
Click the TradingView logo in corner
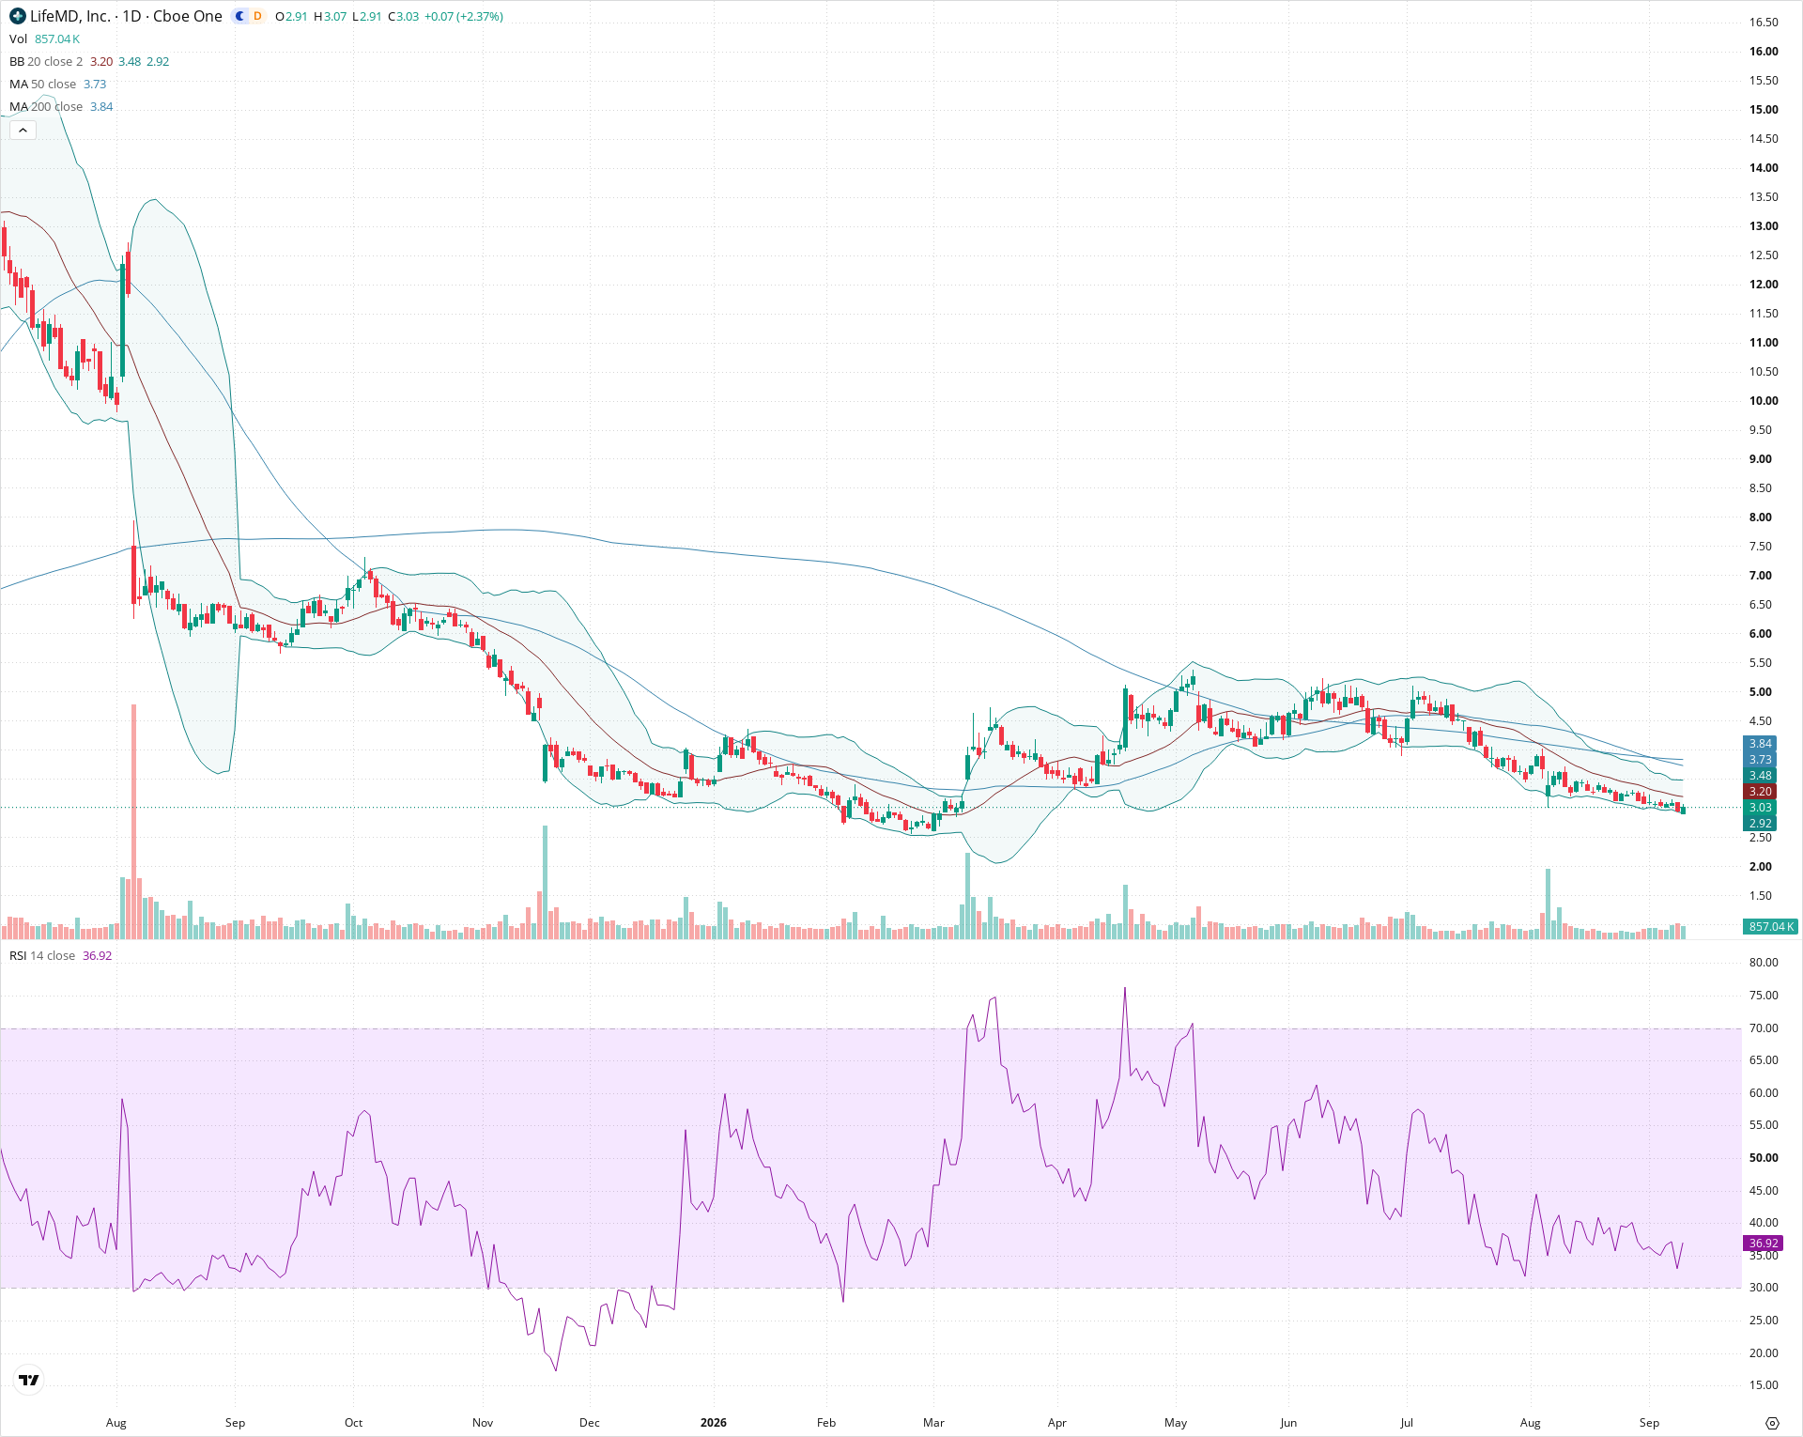click(29, 1380)
